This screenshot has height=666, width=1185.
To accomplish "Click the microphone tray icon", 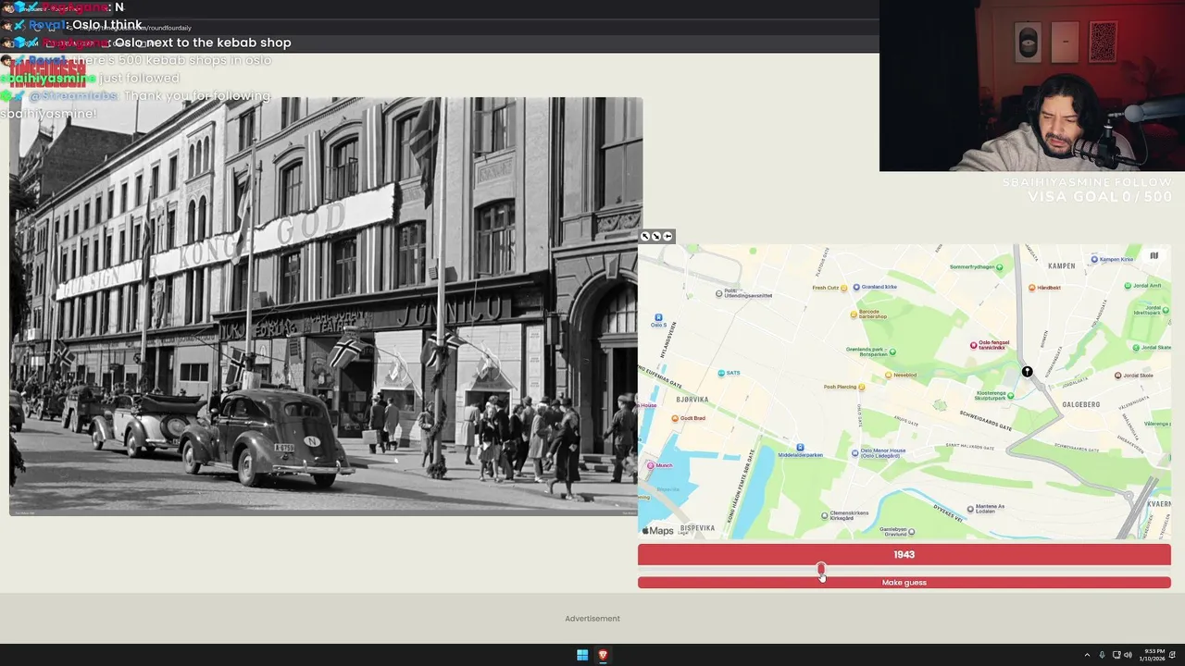I will (1102, 655).
